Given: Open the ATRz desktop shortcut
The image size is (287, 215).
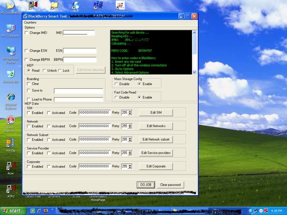Looking at the screenshot, I should 11,191.
